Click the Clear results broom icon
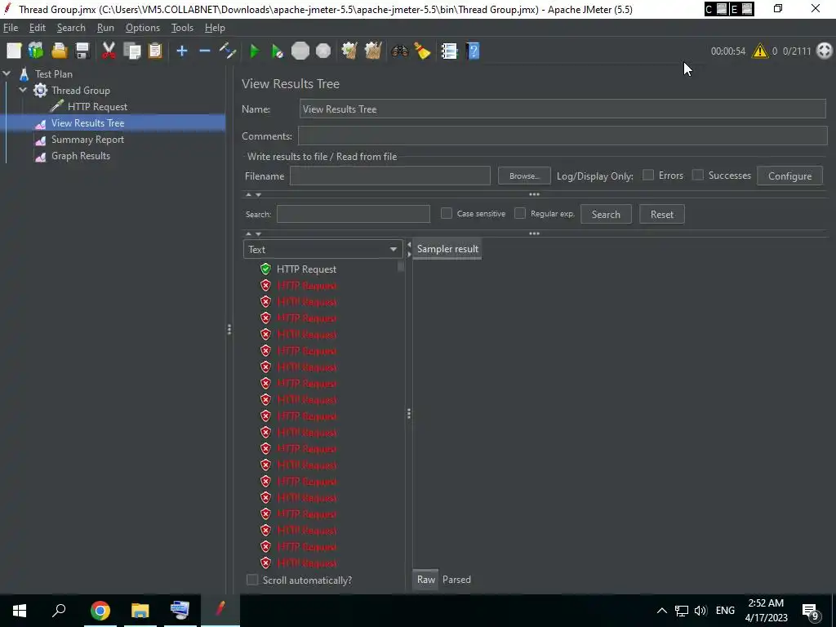Image resolution: width=836 pixels, height=627 pixels. point(349,51)
